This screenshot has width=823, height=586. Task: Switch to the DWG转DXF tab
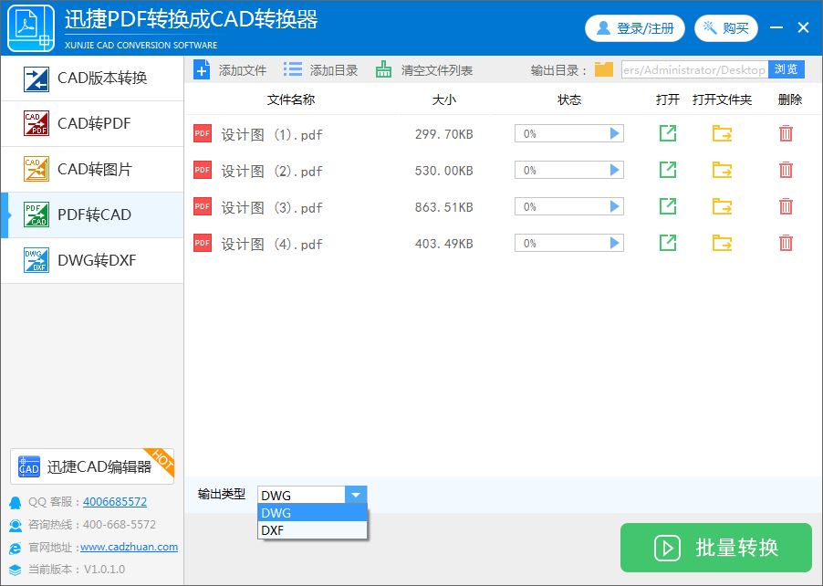click(x=92, y=260)
